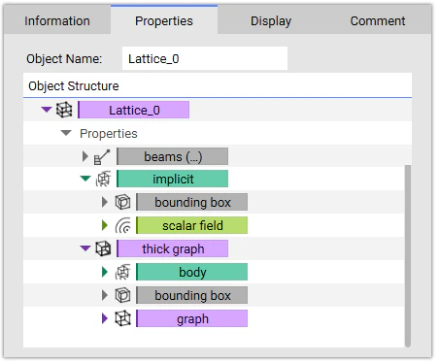
Task: Select the green body chip
Action: (x=191, y=272)
